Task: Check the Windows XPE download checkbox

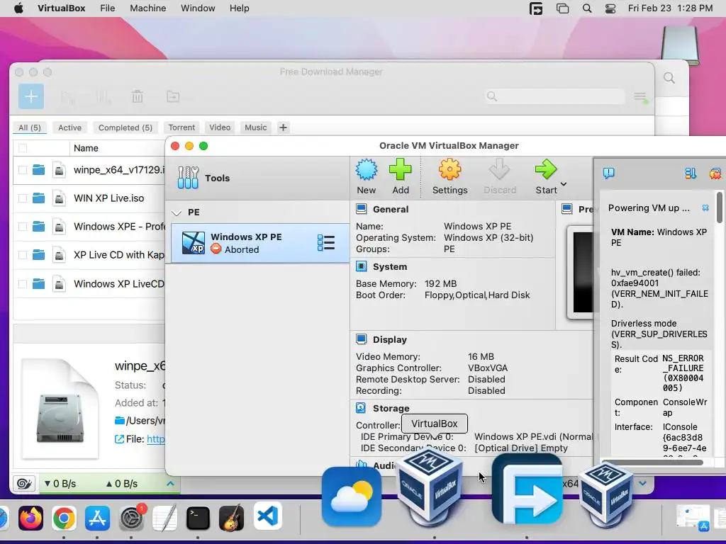Action: click(22, 227)
